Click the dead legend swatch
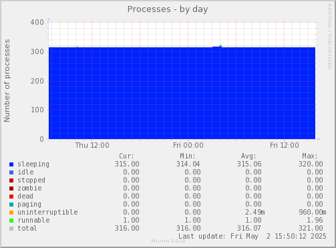The image size is (336, 248). pyautogui.click(x=11, y=197)
